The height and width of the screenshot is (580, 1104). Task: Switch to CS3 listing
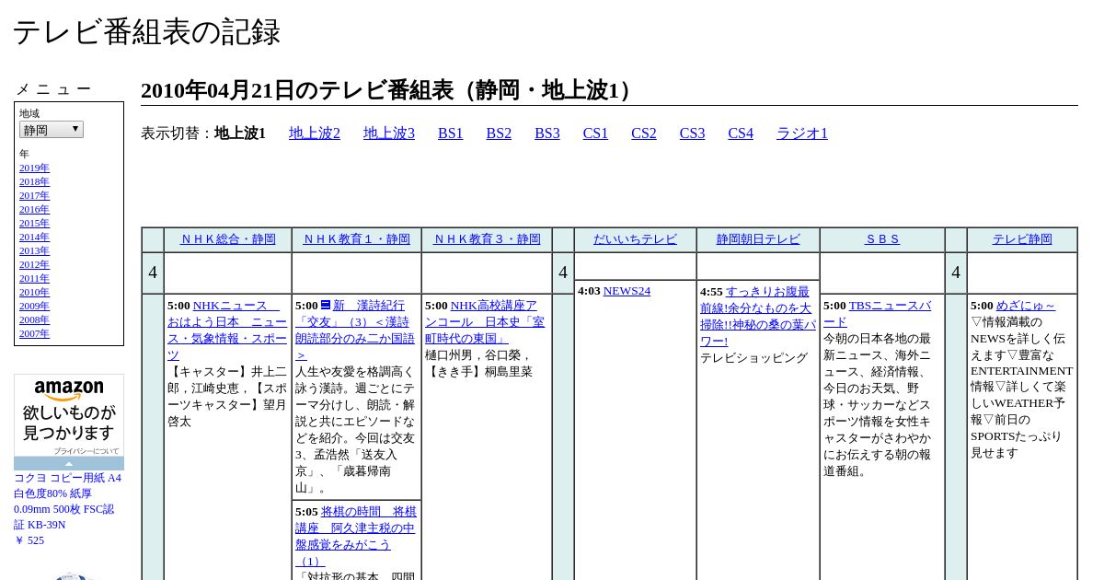pos(693,133)
